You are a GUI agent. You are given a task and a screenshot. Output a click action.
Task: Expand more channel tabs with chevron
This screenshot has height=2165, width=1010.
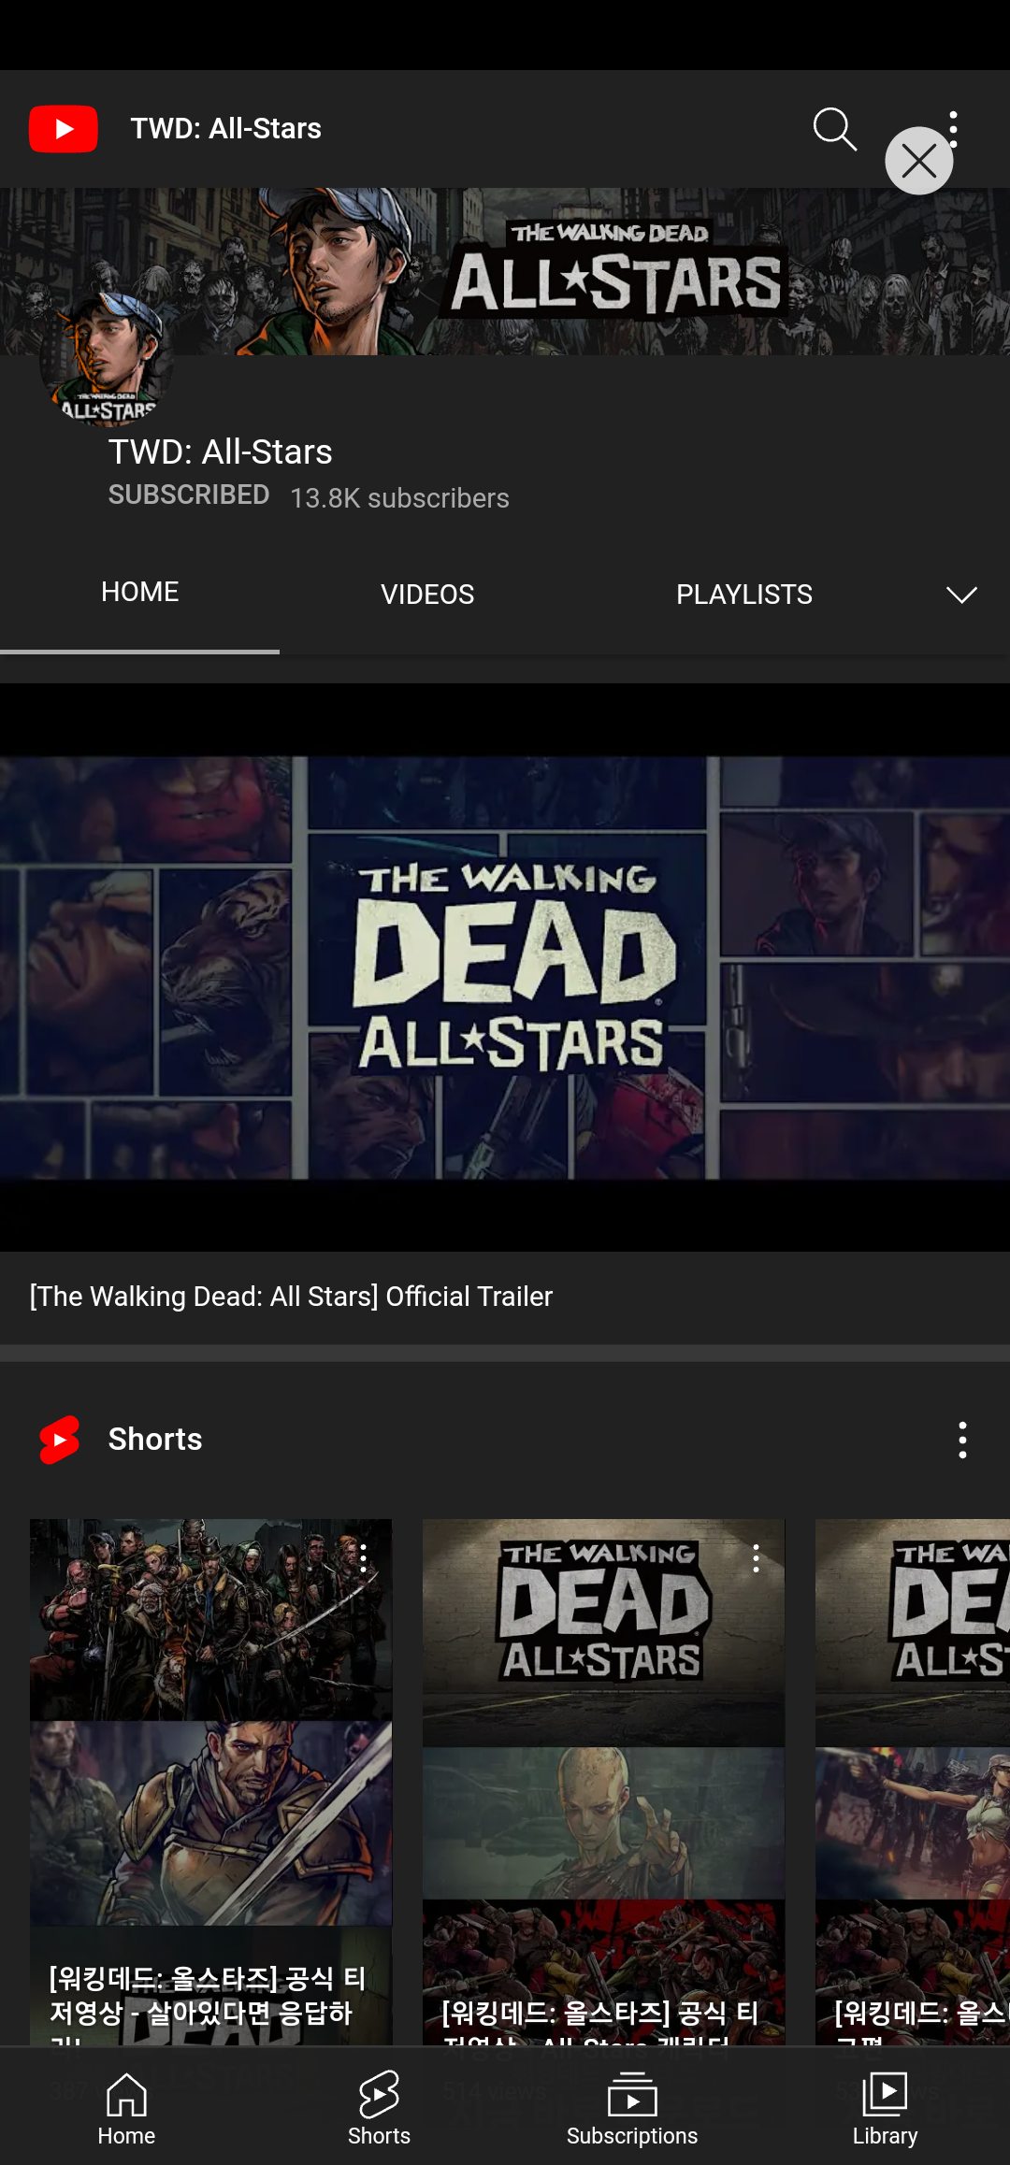[961, 595]
